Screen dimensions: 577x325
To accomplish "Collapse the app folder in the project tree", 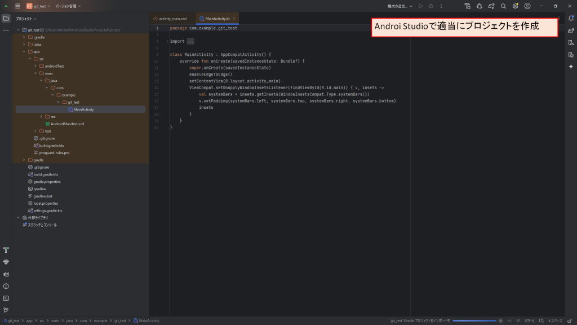I will (x=24, y=51).
